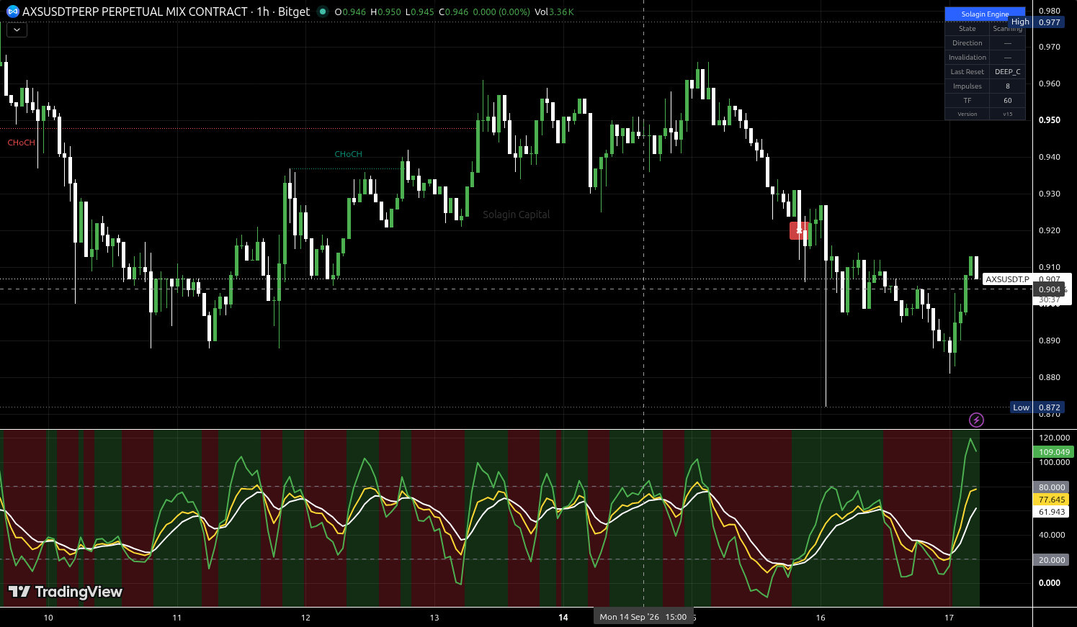
Task: Click the 20.000 lower level label
Action: (1052, 560)
